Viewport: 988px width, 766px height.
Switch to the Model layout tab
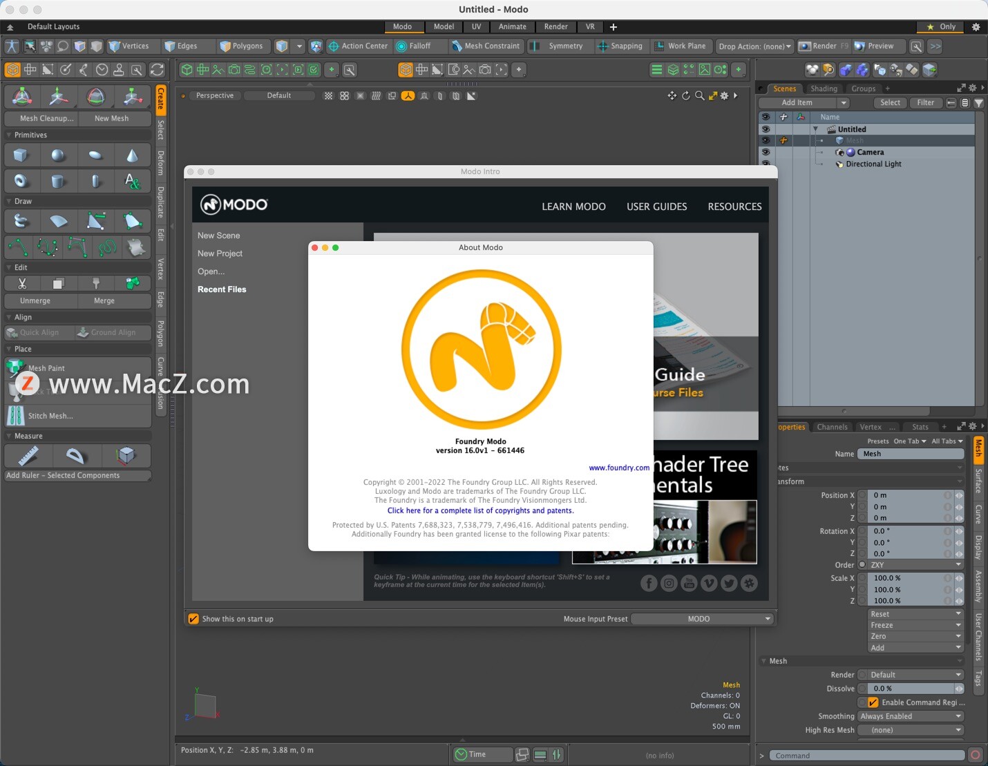pyautogui.click(x=444, y=27)
